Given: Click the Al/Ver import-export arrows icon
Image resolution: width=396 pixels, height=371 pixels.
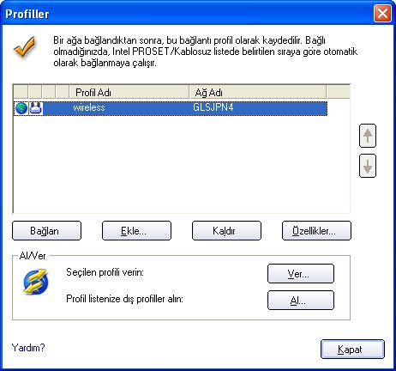Looking at the screenshot, I should 36,282.
